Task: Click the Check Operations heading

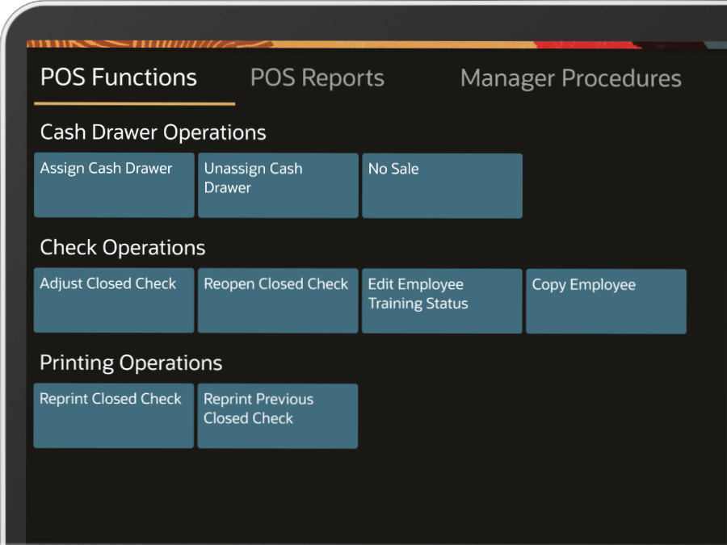Action: point(123,248)
